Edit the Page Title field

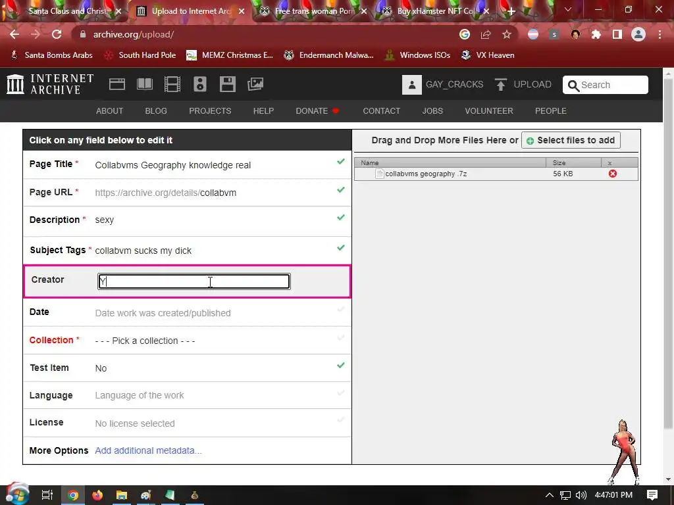[187, 164]
